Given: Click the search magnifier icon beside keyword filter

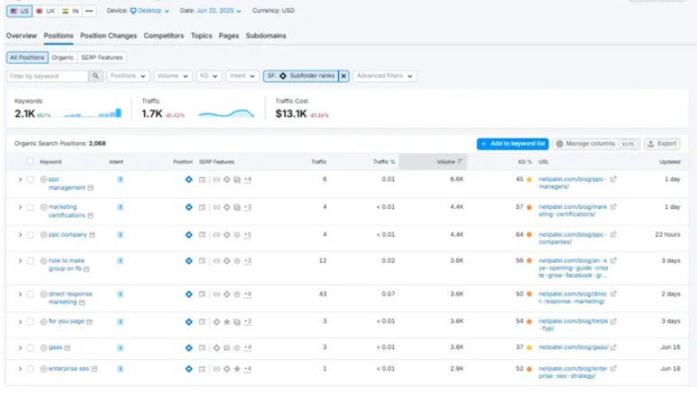Looking at the screenshot, I should click(x=96, y=76).
